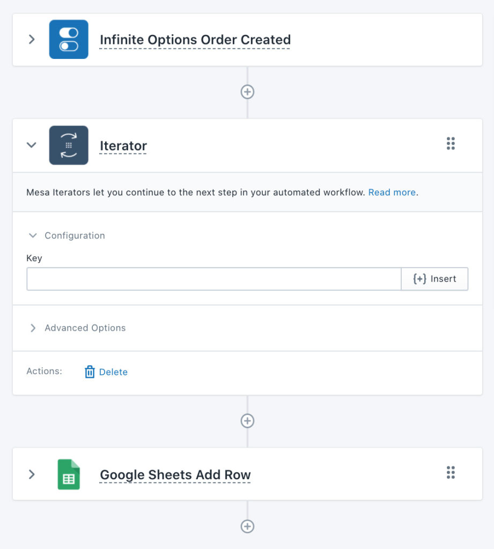Click the Insert variable button
The image size is (494, 549).
(x=434, y=279)
